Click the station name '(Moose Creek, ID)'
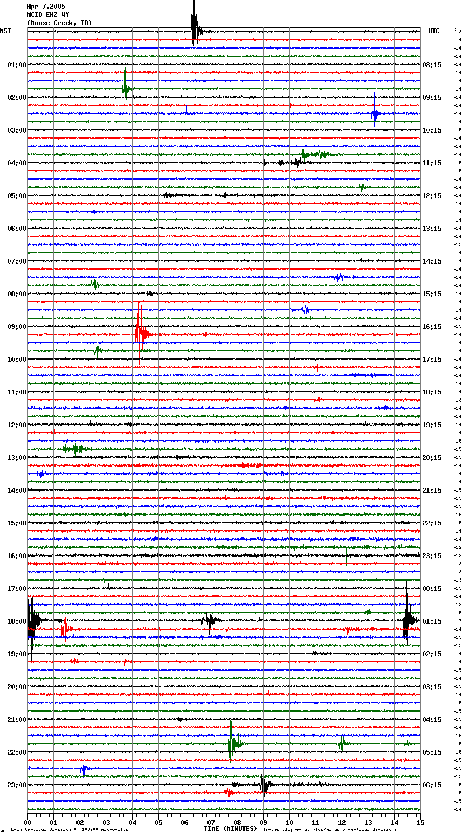Screen dimensions: 464x837 coord(60,23)
